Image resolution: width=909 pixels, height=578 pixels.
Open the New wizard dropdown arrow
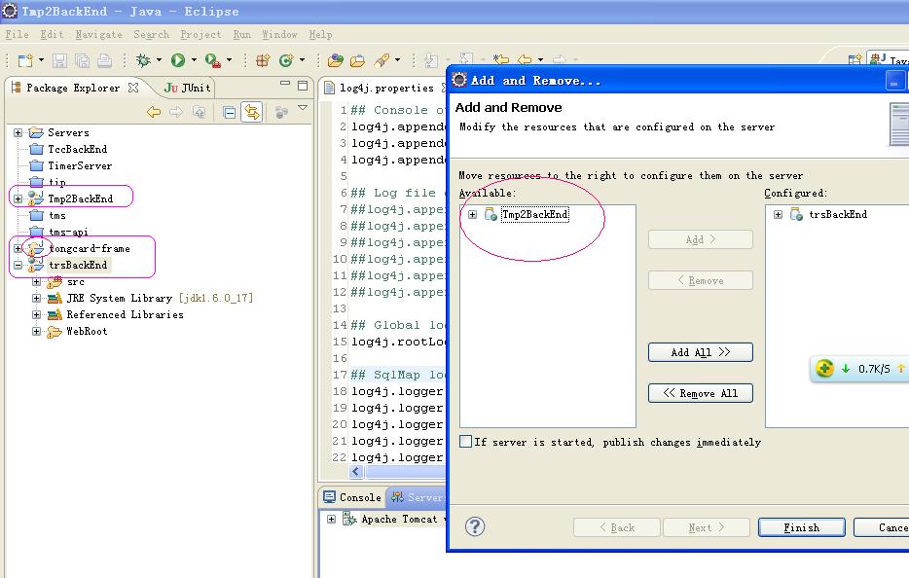41,59
